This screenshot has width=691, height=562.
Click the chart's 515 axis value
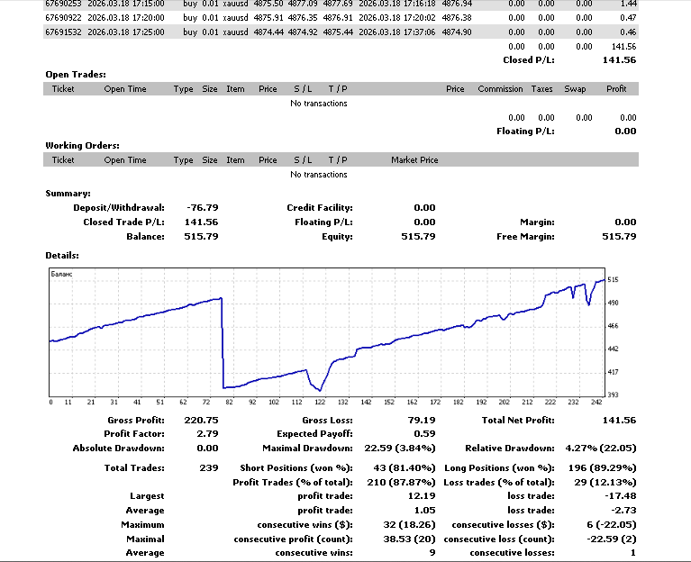[613, 280]
